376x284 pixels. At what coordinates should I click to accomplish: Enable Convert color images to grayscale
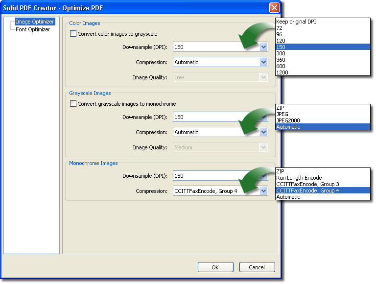(73, 34)
